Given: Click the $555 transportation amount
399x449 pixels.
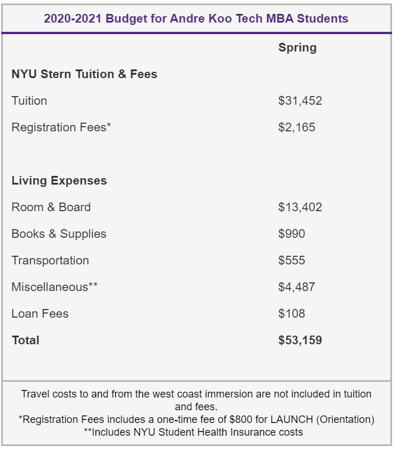Looking at the screenshot, I should (x=291, y=260).
